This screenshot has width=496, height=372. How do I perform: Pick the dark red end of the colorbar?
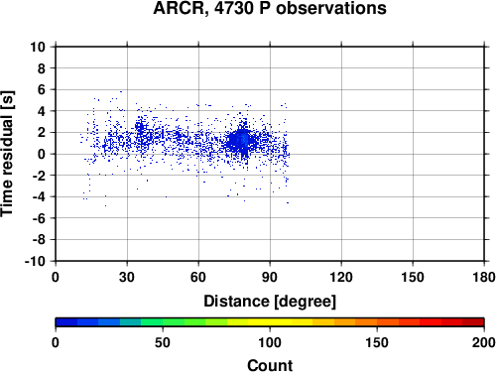(473, 322)
